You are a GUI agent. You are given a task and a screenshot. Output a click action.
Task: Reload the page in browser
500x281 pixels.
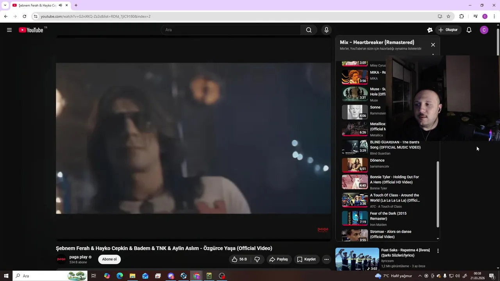[24, 16]
